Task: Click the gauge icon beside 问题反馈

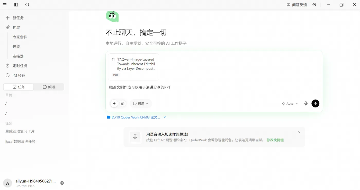Action: pos(314,5)
